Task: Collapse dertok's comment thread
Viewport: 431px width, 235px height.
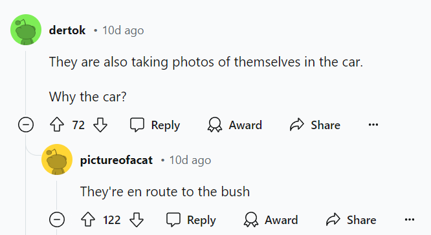Action: [x=26, y=125]
